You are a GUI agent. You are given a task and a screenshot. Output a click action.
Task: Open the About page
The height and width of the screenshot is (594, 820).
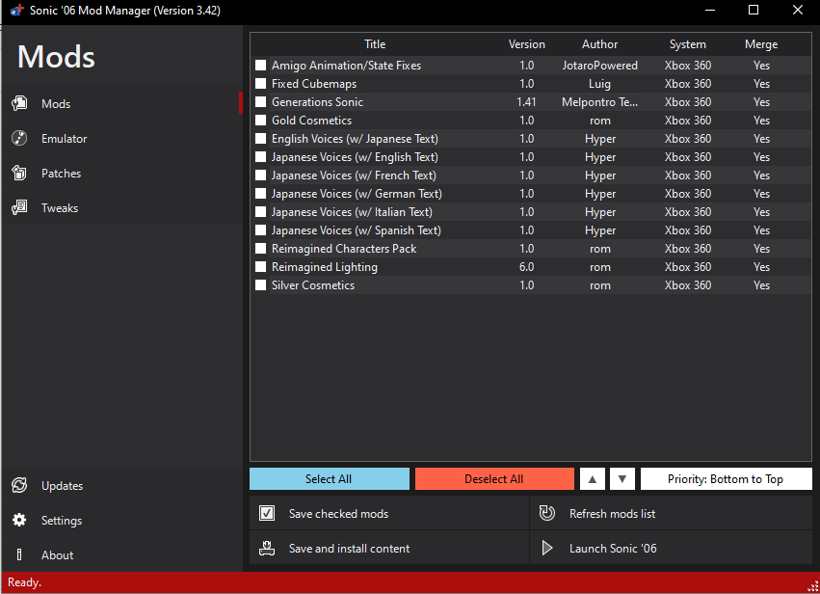(121, 554)
